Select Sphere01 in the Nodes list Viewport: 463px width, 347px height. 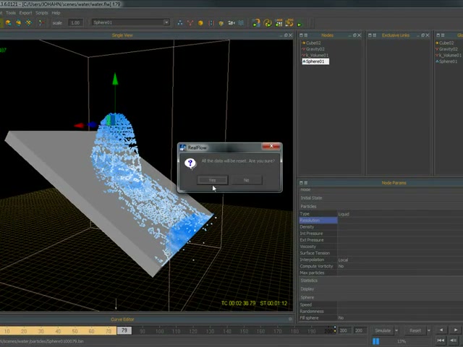click(x=315, y=61)
